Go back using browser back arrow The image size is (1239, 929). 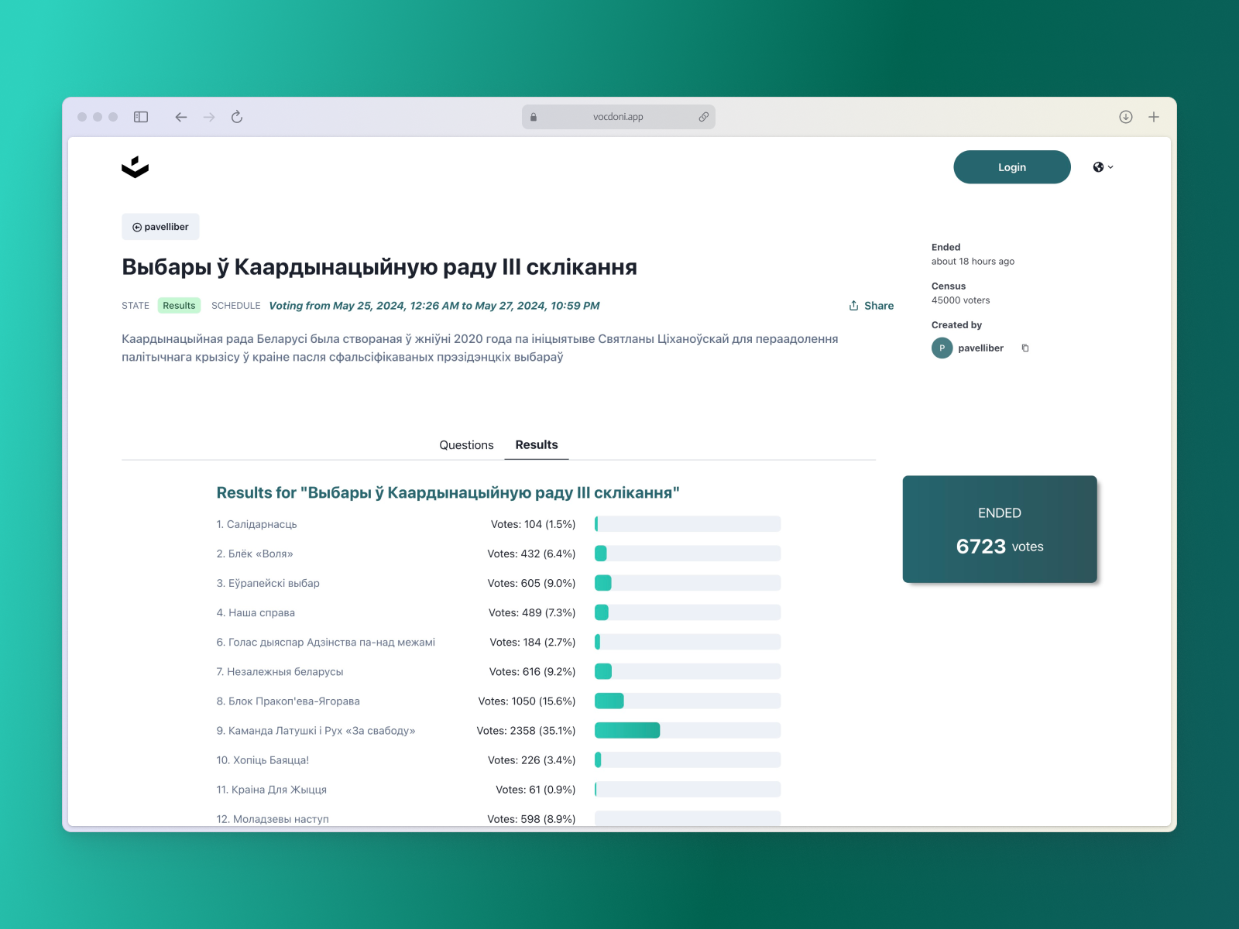[x=181, y=117]
